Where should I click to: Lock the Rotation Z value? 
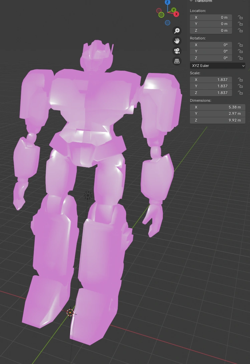pyautogui.click(x=240, y=58)
